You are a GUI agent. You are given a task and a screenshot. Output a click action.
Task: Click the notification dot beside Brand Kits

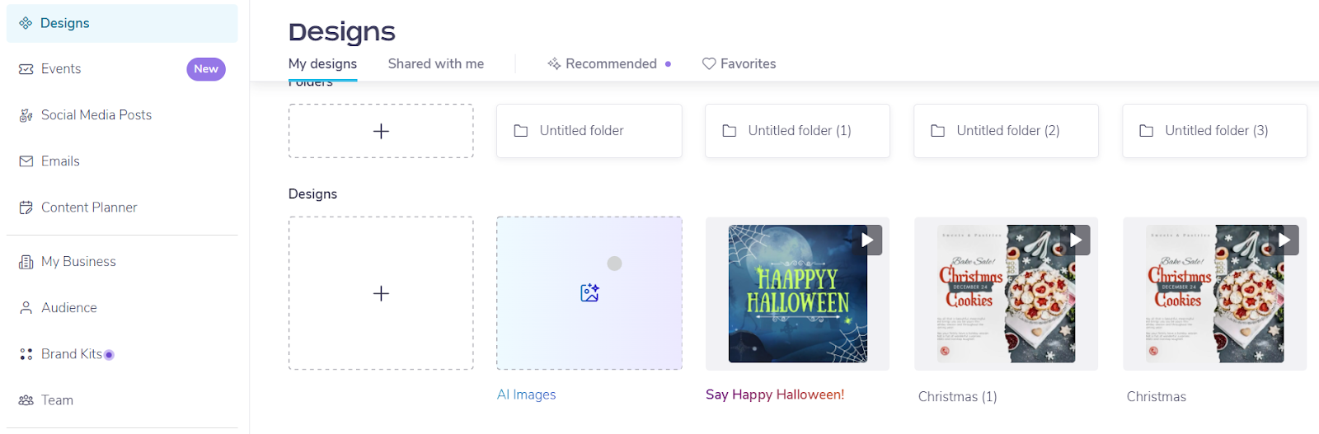click(x=109, y=355)
